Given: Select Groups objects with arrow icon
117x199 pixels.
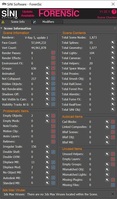Looking at the screenshot, I should tap(47, 68).
